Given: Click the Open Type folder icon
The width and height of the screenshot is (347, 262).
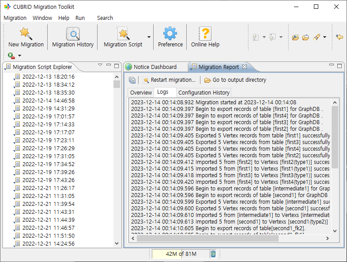Looking at the screenshot, I should 295,37.
